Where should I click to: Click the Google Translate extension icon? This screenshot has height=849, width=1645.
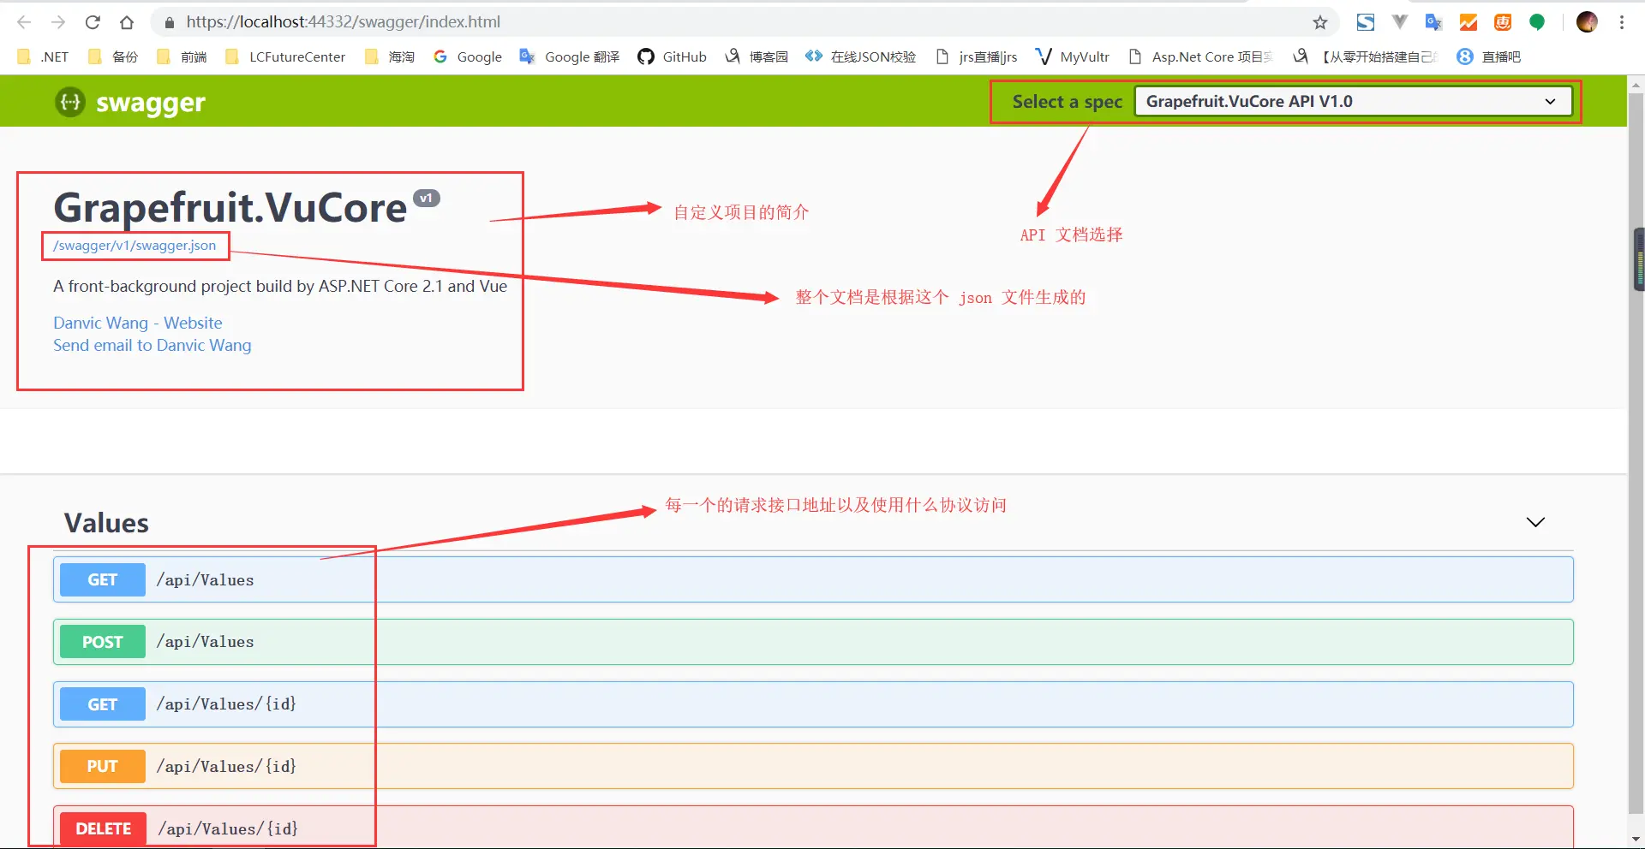point(1433,22)
